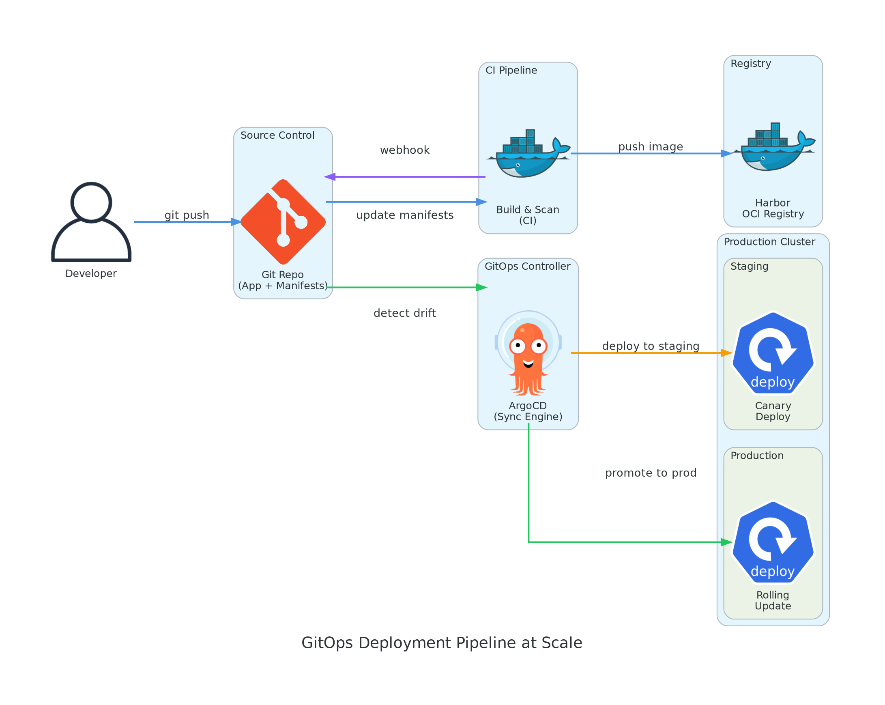Select the Git Repo diamond icon

point(283,222)
